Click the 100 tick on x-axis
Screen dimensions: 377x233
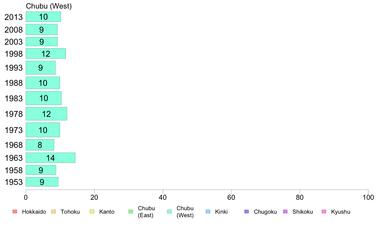point(368,198)
